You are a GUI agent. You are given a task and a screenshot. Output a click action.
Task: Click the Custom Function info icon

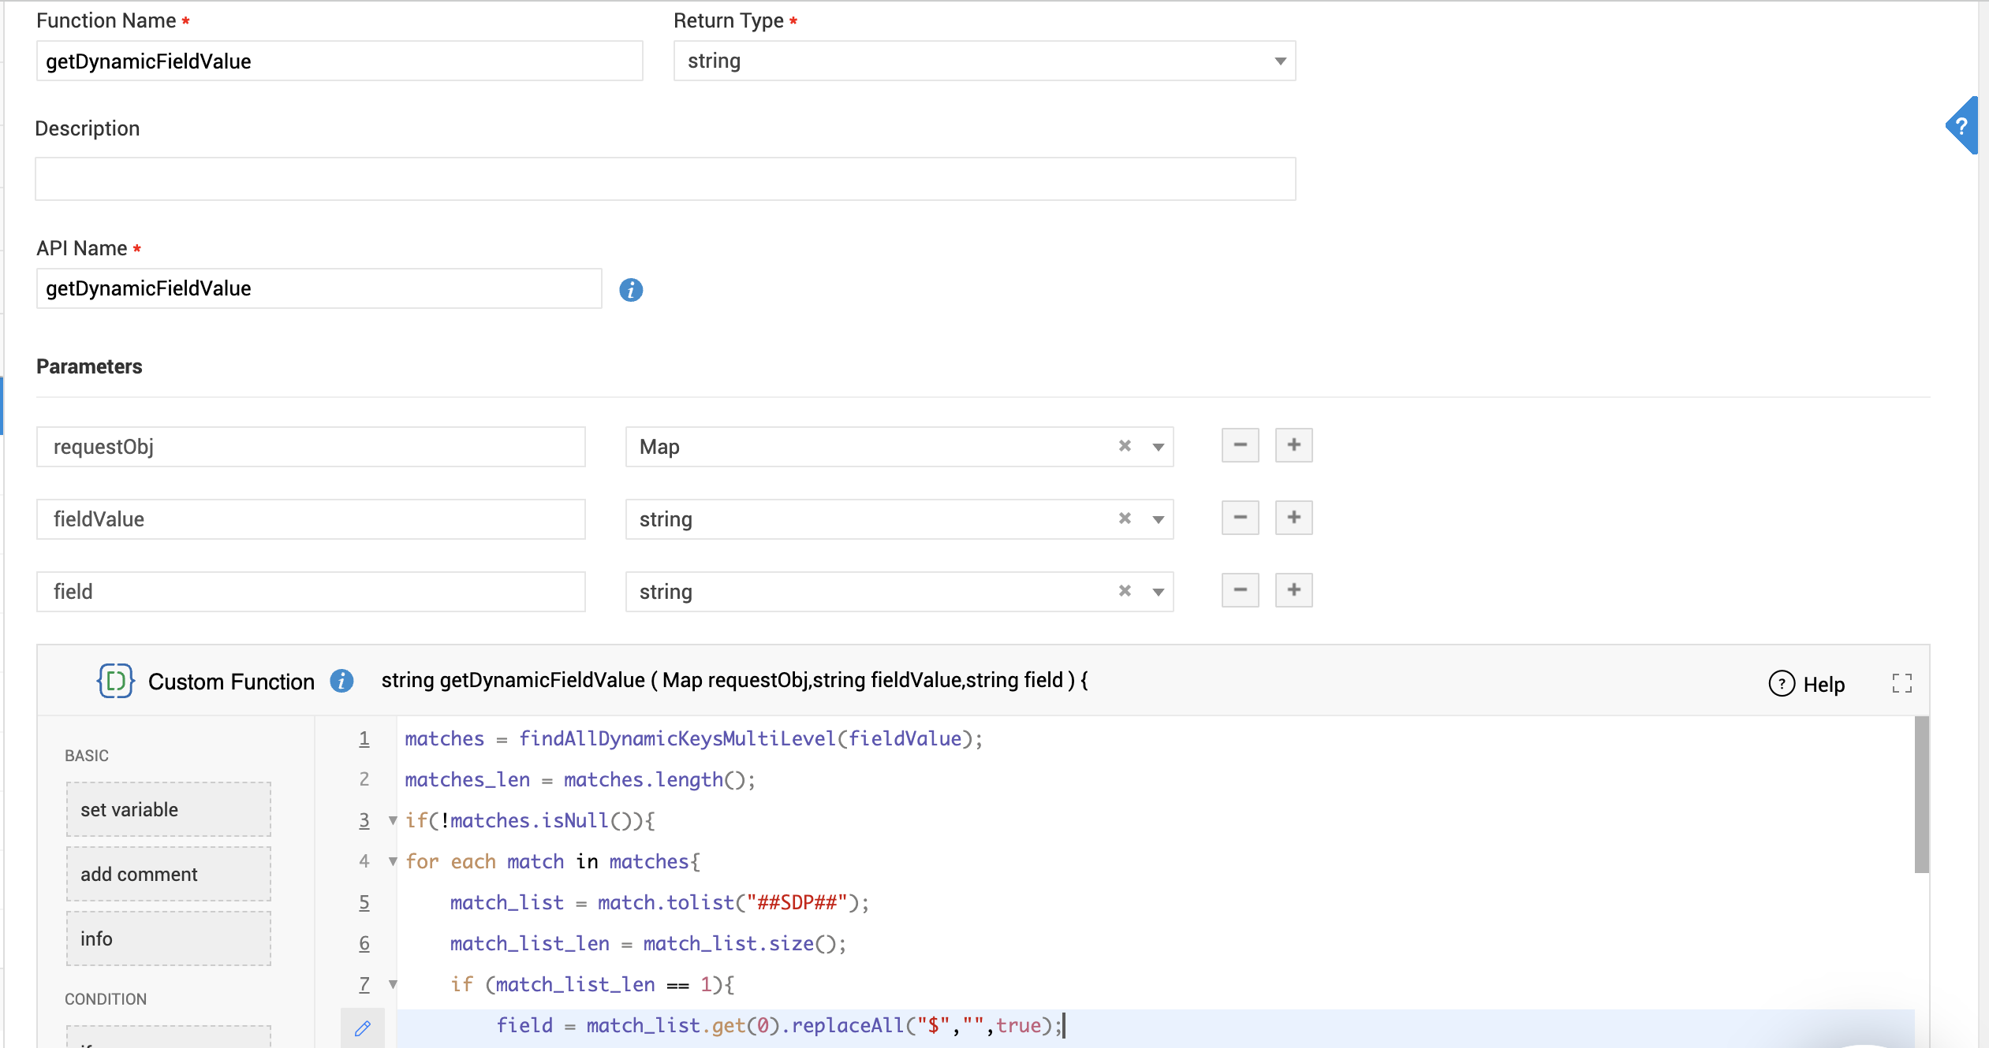click(x=341, y=681)
